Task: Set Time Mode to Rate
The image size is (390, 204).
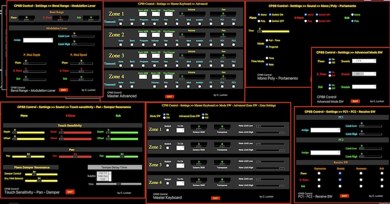Action: [267, 65]
